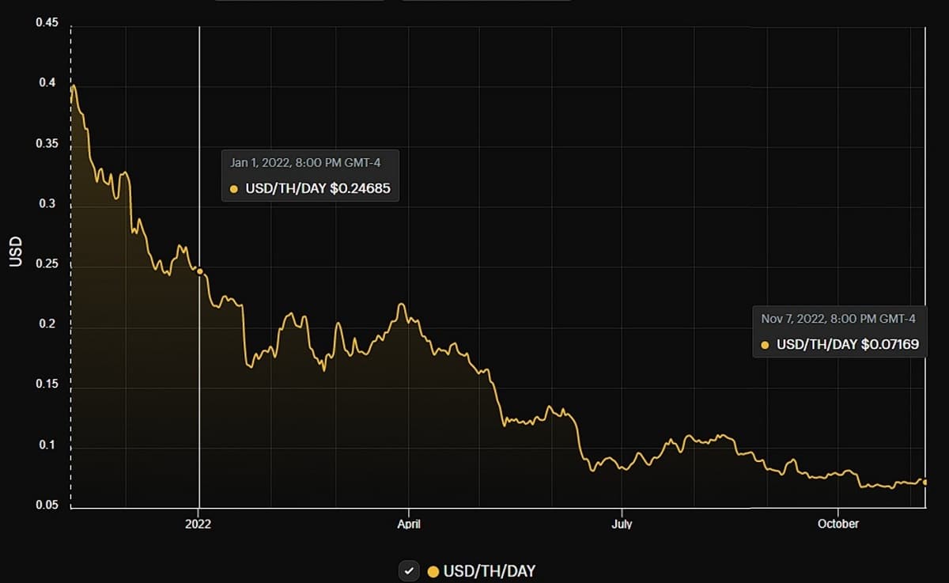This screenshot has width=949, height=583.
Task: Toggle the USD/TH/DAY series checkbox in legend
Action: 409,570
